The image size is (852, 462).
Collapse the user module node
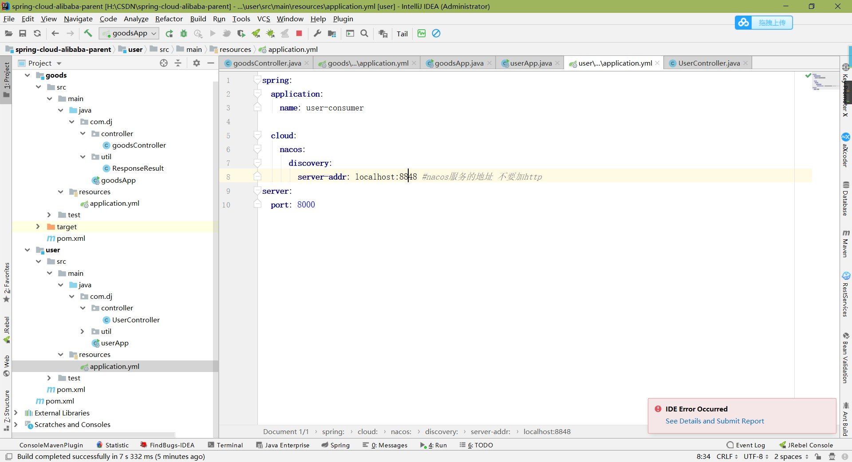pos(28,250)
